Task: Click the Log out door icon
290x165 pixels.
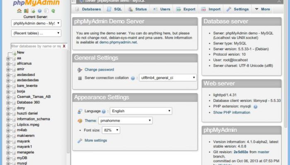Action: click(26, 11)
